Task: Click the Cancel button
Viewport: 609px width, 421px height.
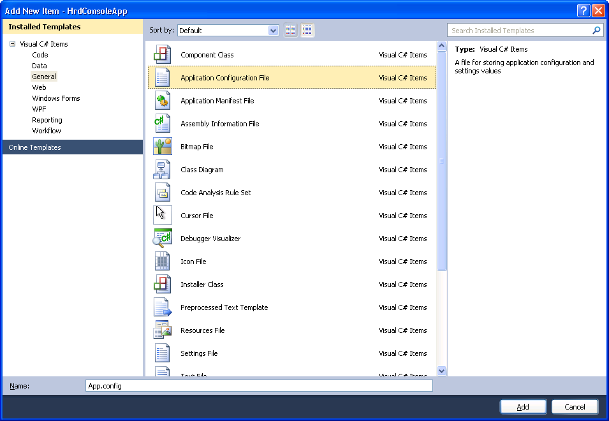Action: pyautogui.click(x=575, y=406)
